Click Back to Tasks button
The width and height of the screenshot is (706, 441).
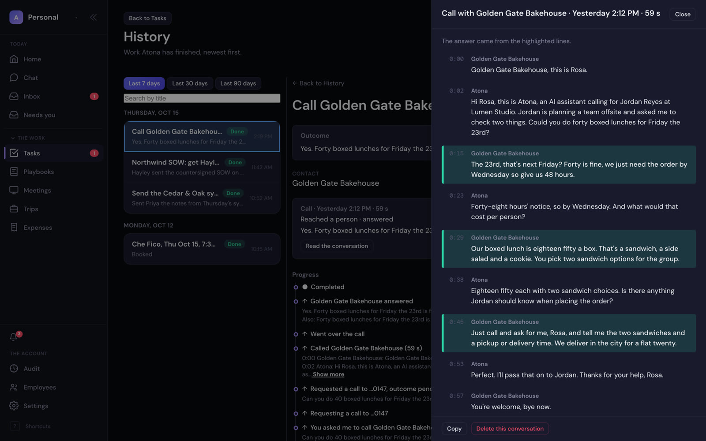(x=148, y=18)
